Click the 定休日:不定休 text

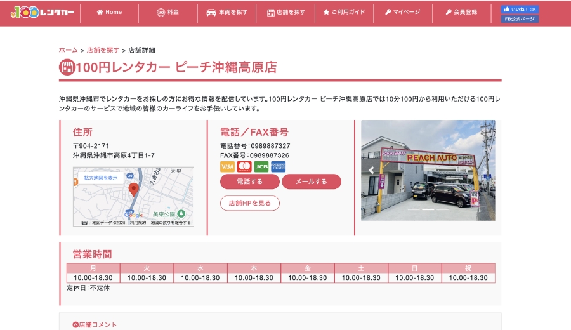click(x=88, y=287)
